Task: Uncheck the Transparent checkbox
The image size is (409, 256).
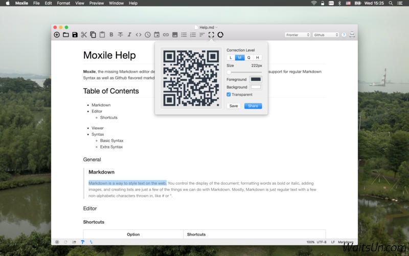Action: [229, 95]
